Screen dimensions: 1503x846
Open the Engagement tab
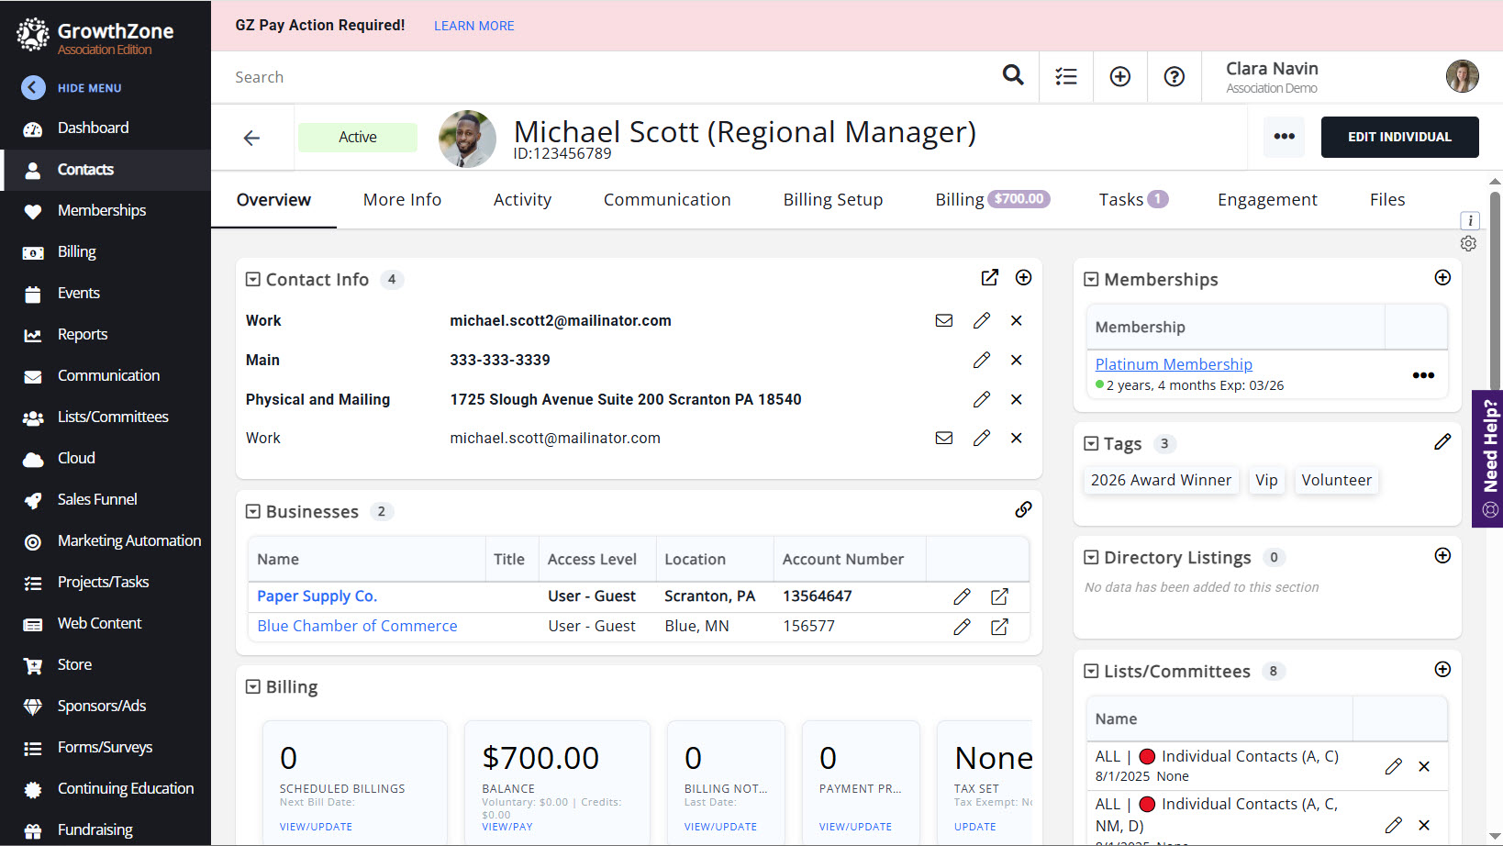coord(1267,199)
